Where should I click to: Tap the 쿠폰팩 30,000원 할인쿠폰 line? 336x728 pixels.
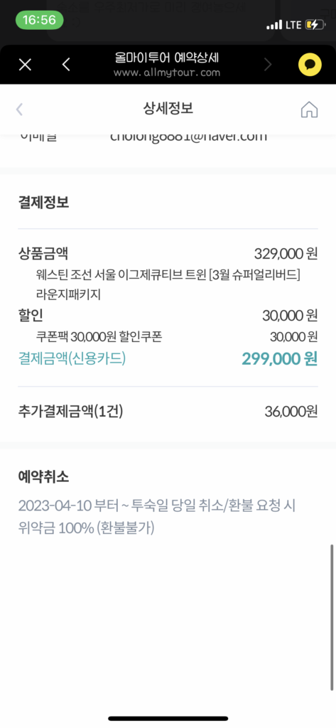99,336
